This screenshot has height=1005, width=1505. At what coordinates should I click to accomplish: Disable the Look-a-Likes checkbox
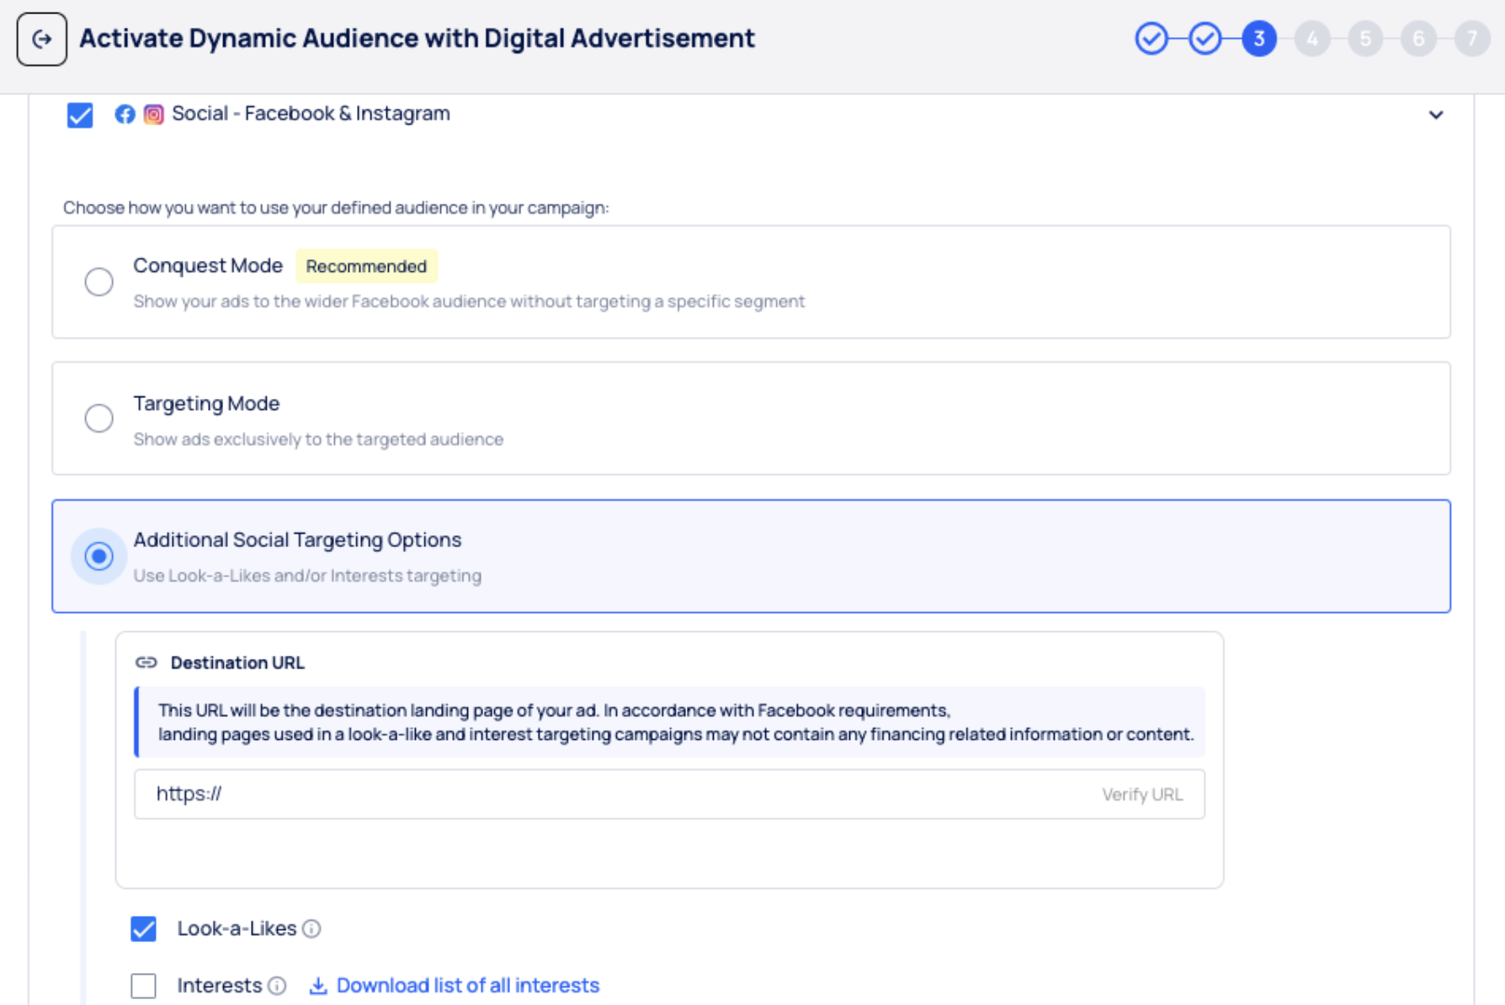pos(144,928)
